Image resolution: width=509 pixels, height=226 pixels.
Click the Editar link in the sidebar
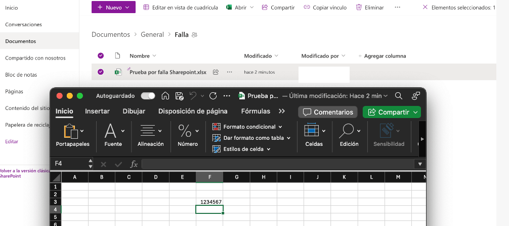pyautogui.click(x=12, y=141)
